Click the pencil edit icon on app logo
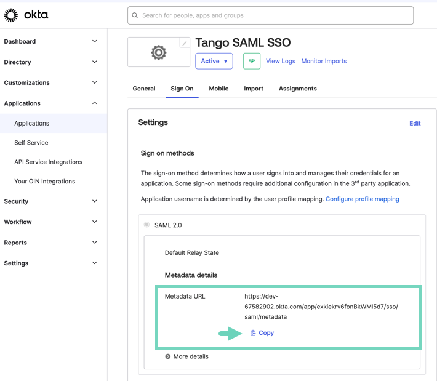437x381 pixels. point(184,43)
